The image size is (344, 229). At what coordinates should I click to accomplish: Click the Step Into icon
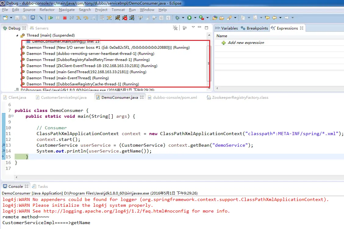[x=79, y=18]
